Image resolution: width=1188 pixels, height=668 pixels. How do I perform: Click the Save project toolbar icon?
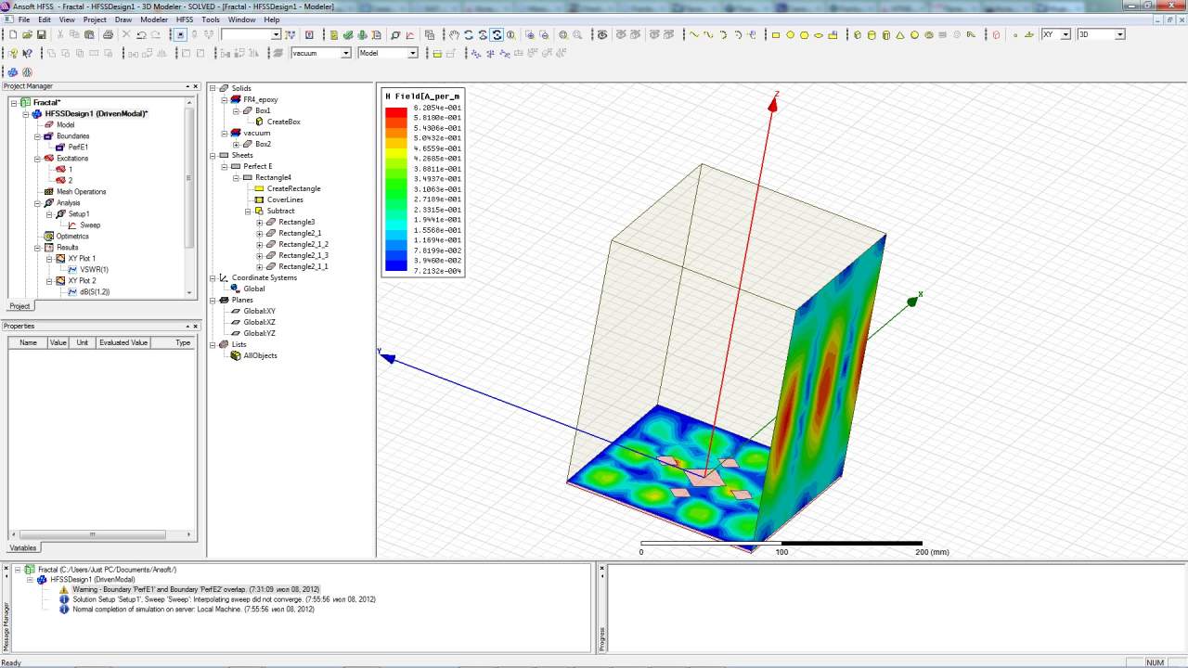coord(42,34)
